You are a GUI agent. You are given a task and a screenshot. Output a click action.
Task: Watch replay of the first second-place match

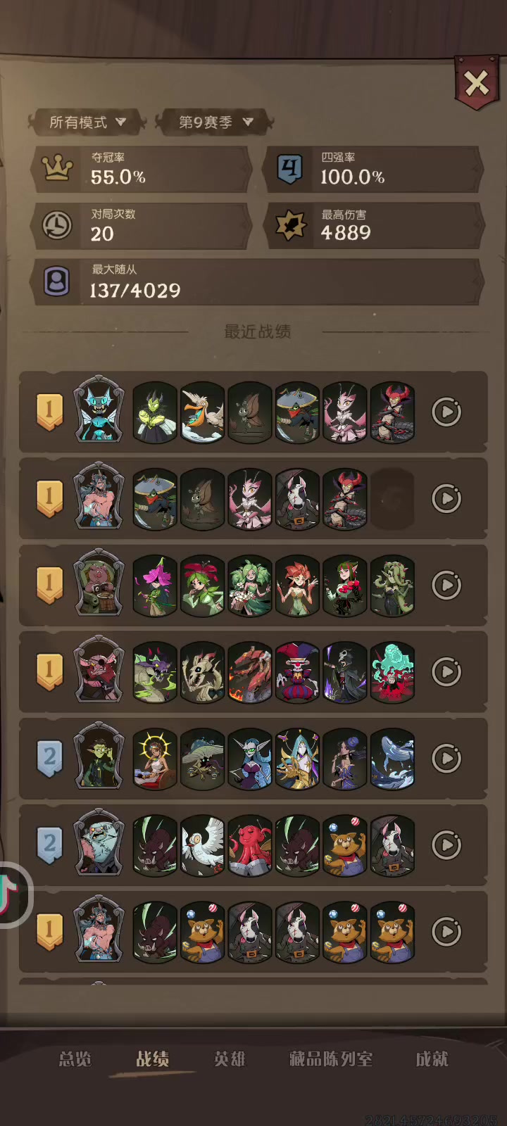coord(446,759)
